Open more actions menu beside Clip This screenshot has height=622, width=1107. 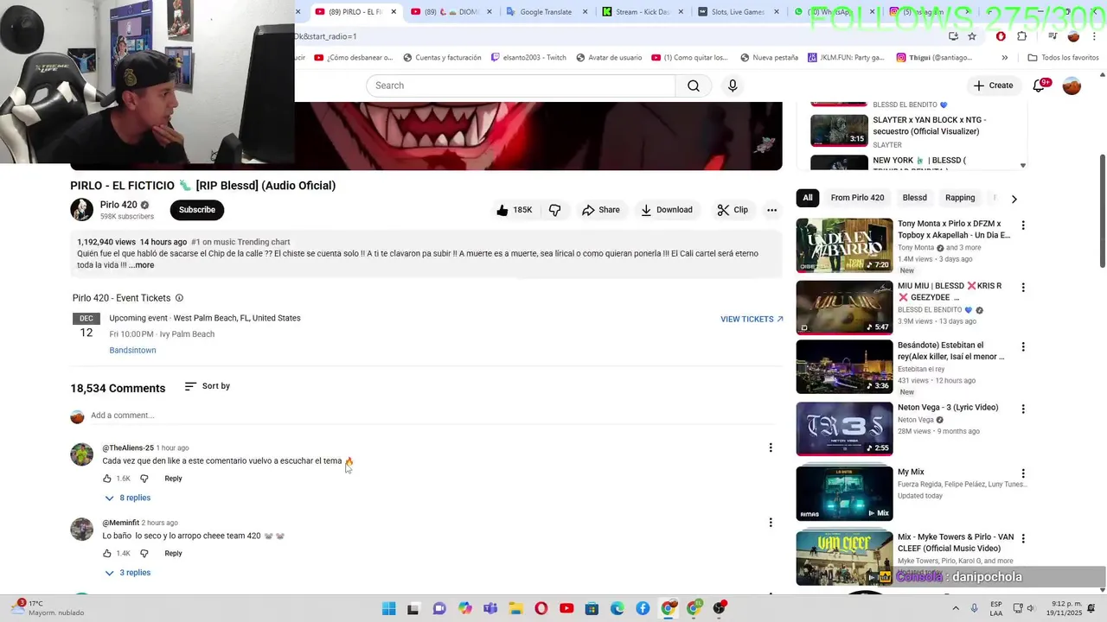tap(772, 210)
